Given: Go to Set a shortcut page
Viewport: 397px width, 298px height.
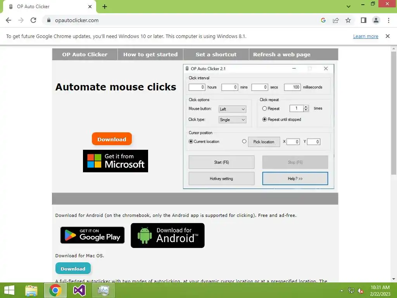Looking at the screenshot, I should tap(216, 54).
